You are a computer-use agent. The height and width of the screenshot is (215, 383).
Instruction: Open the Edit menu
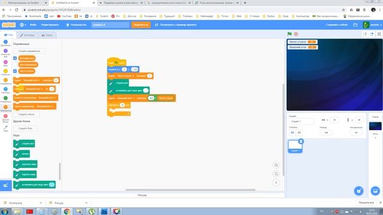pyautogui.click(x=50, y=25)
